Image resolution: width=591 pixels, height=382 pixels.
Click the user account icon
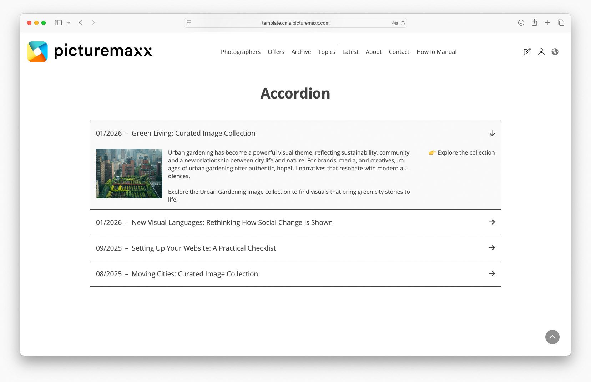(541, 52)
